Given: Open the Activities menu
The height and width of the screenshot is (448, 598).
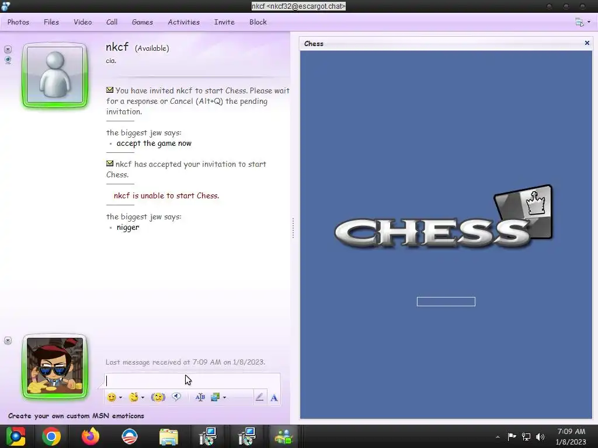Looking at the screenshot, I should (183, 22).
